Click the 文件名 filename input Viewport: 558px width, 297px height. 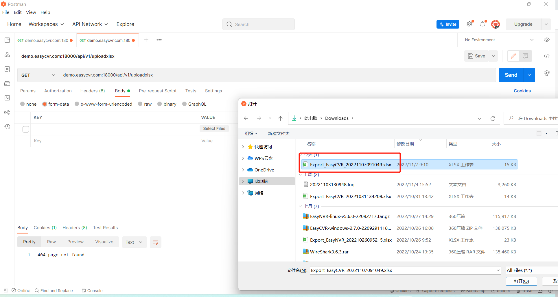405,270
